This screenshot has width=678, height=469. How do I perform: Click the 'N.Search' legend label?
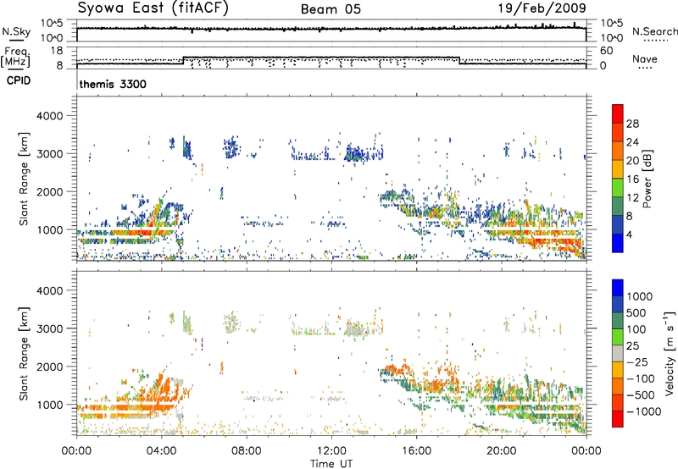(x=654, y=31)
